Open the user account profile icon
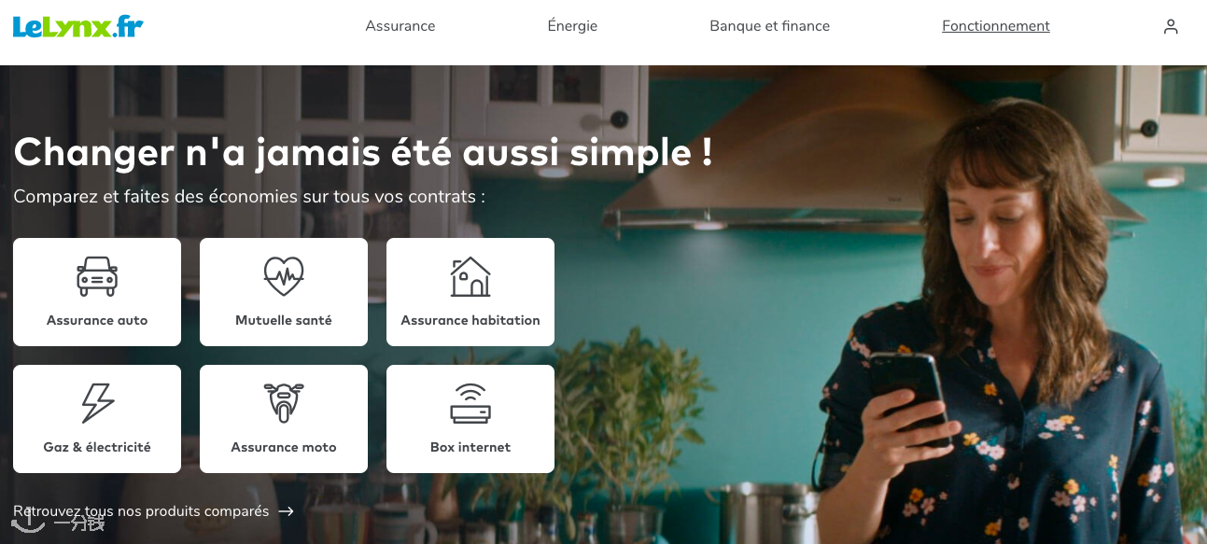This screenshot has height=544, width=1207. coord(1171,27)
